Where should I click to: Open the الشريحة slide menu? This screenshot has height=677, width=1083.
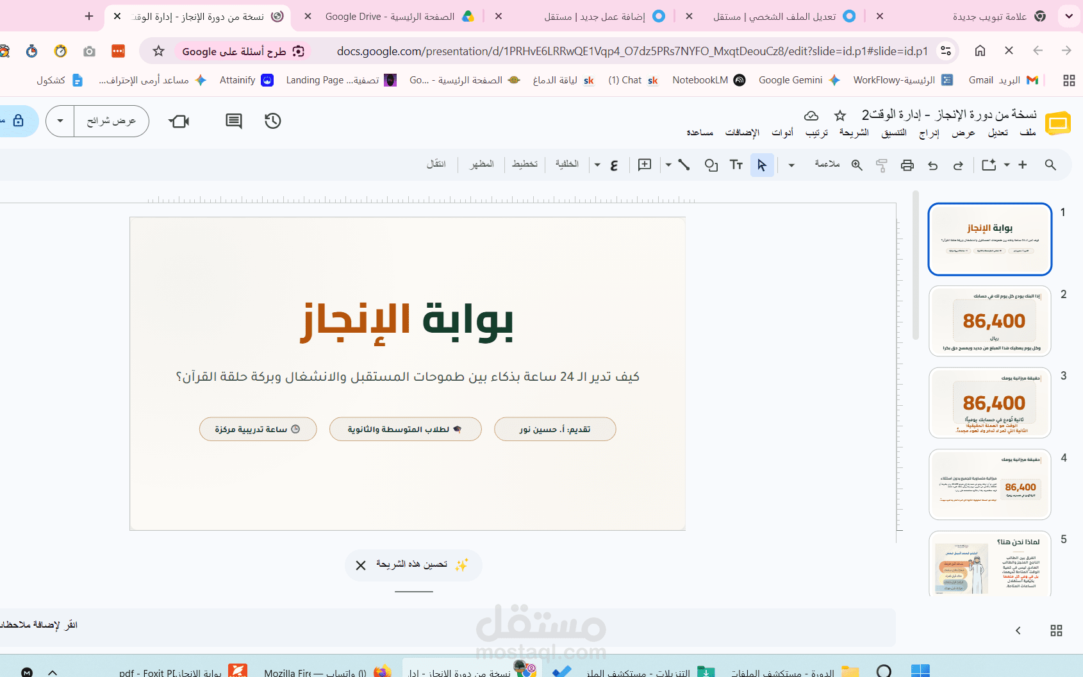(x=854, y=132)
